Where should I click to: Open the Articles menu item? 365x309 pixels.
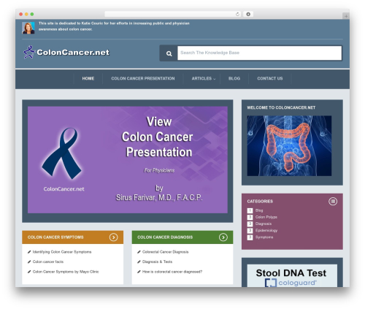201,78
